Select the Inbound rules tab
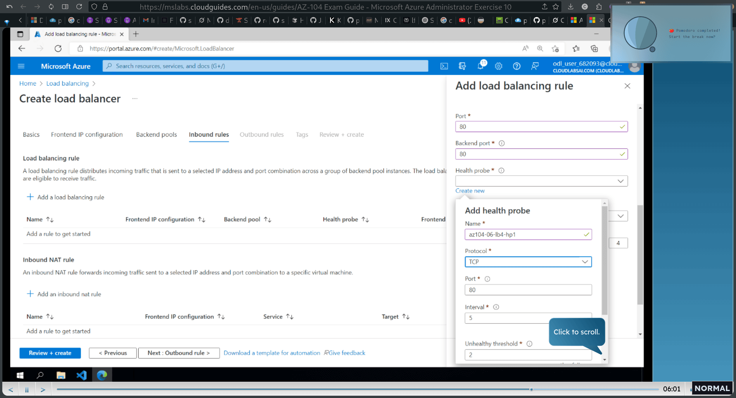This screenshot has width=736, height=398. pyautogui.click(x=209, y=134)
